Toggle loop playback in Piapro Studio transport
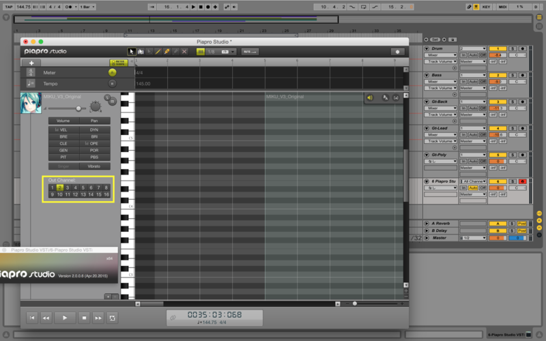 point(112,318)
